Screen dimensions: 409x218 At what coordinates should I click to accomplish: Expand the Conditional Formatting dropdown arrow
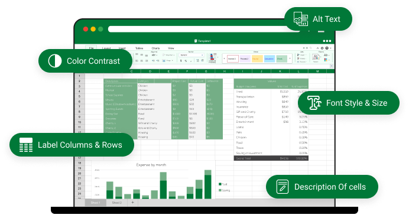tap(218, 58)
